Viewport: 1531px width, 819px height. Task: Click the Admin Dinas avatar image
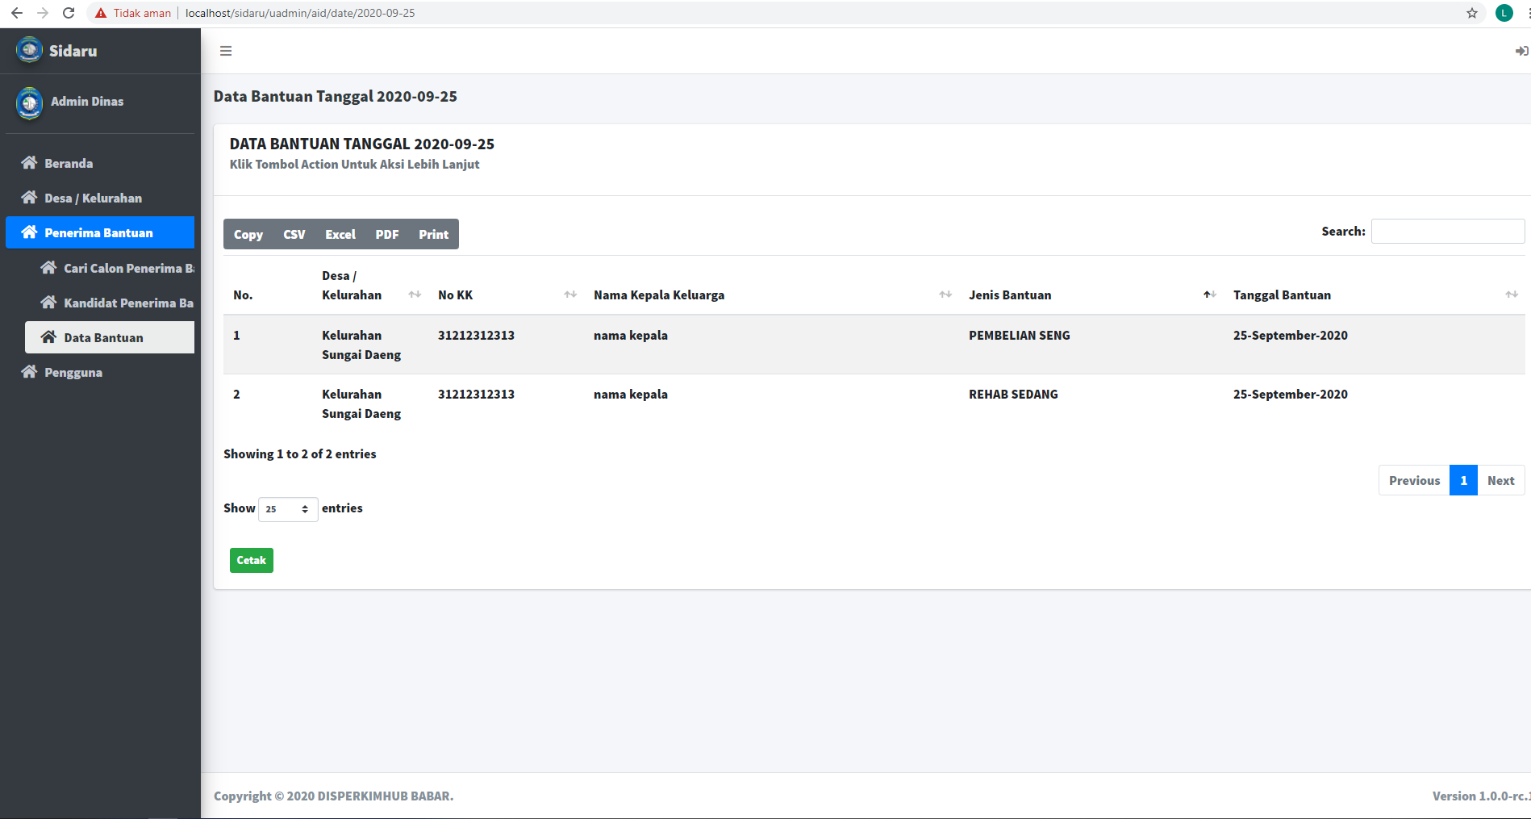coord(30,102)
